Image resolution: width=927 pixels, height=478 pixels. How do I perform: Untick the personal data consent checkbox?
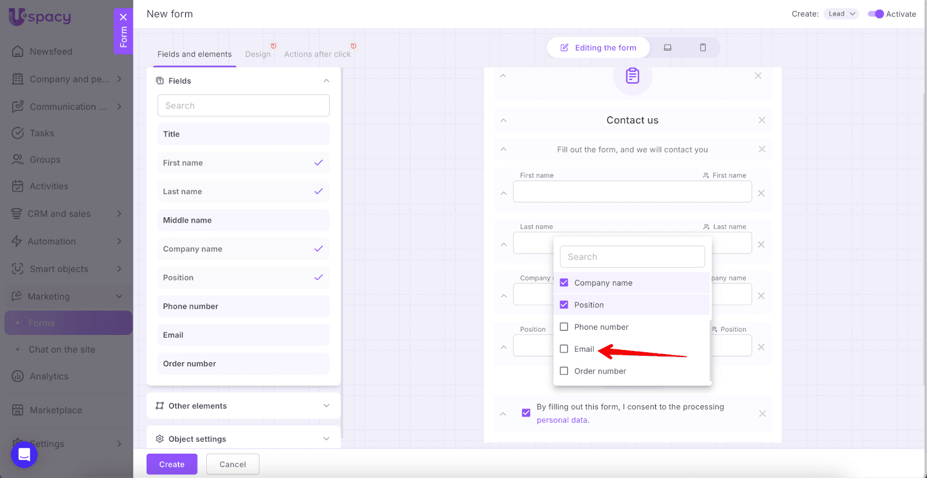[x=526, y=413]
